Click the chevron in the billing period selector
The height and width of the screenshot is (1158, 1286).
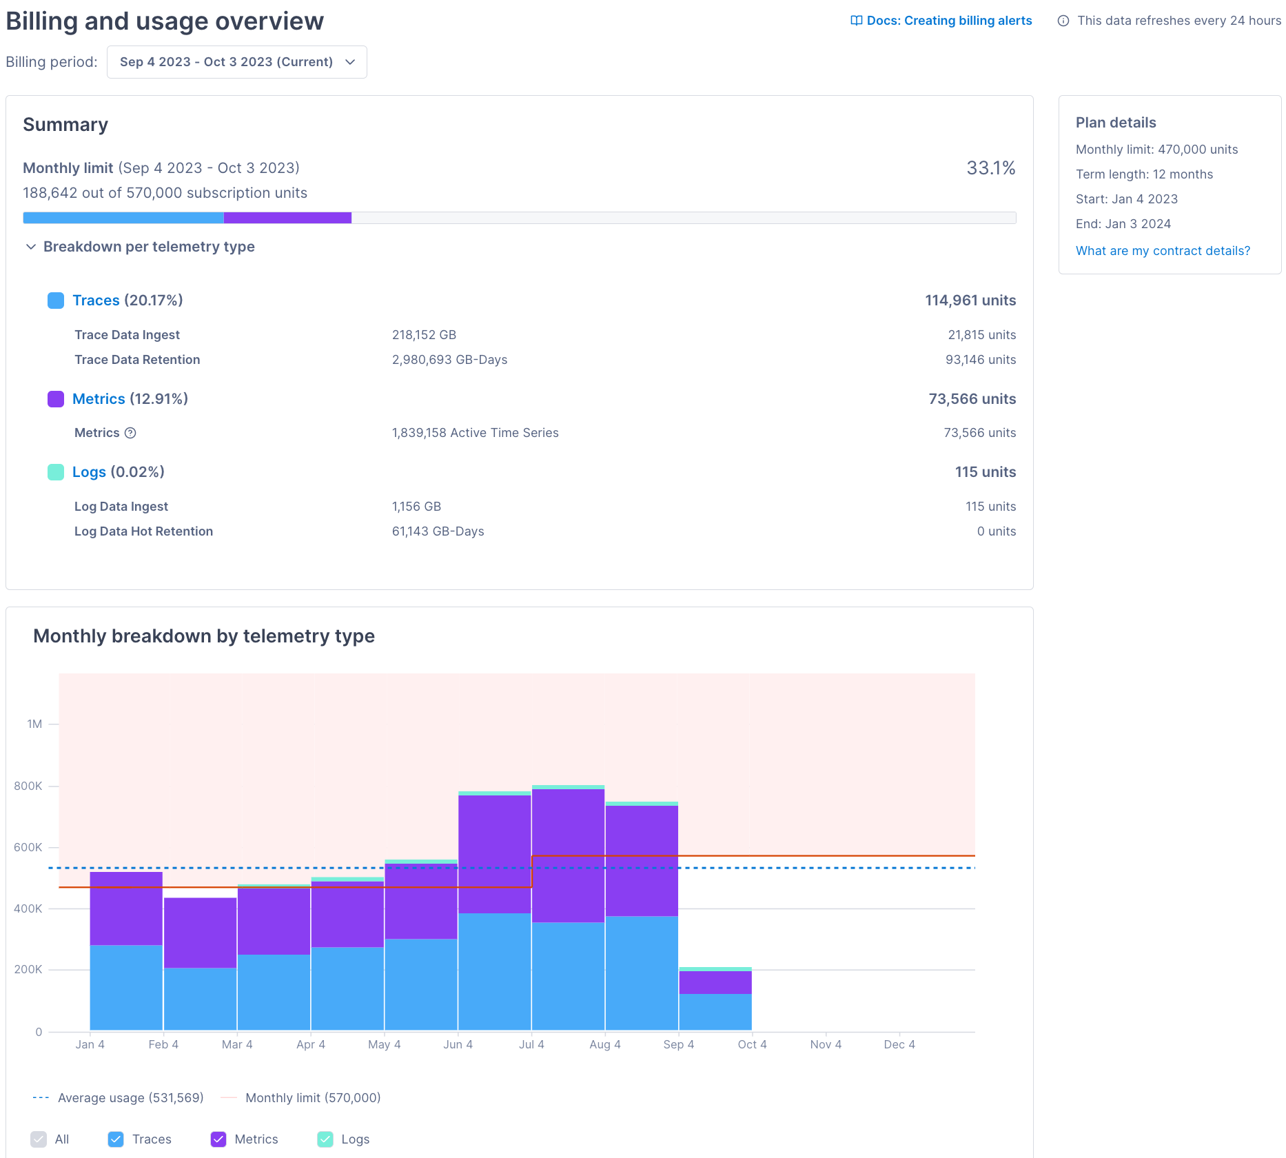350,61
